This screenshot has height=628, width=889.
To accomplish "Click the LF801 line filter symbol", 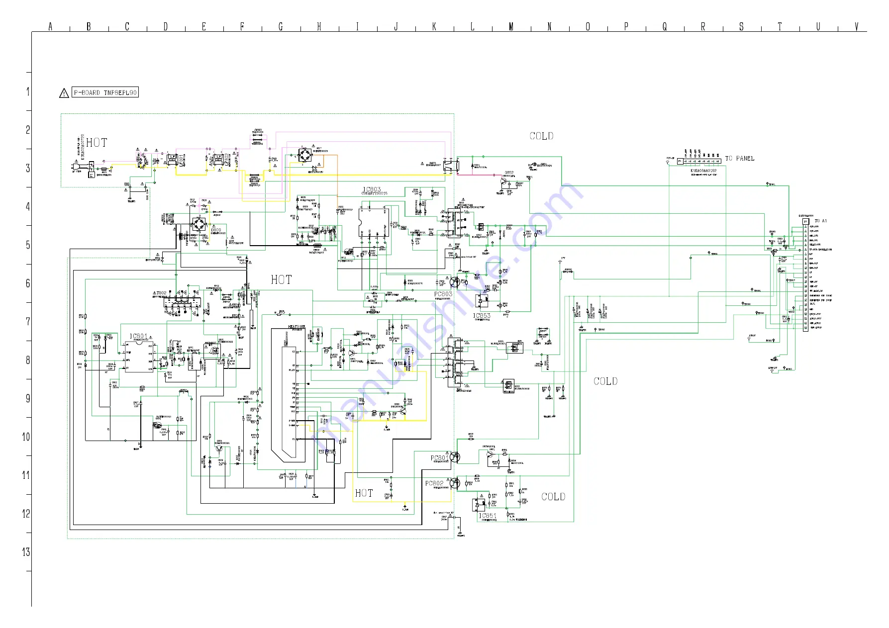I will 173,160.
